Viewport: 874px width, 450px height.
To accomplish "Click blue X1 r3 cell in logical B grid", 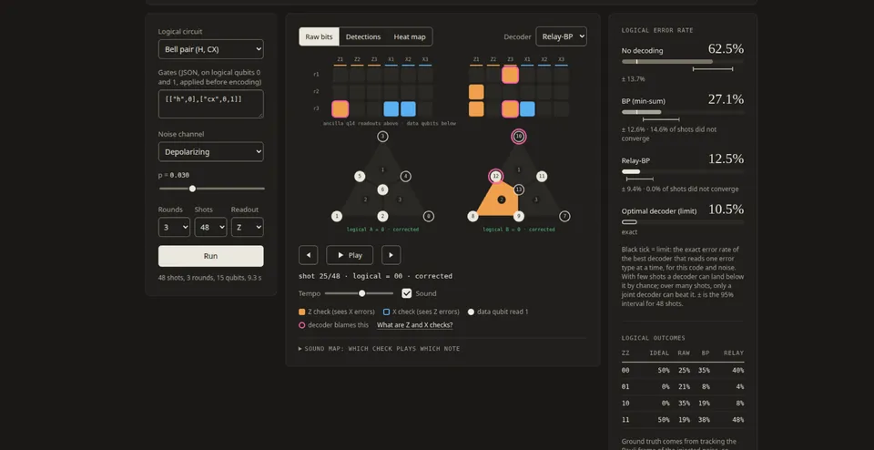I will [527, 108].
